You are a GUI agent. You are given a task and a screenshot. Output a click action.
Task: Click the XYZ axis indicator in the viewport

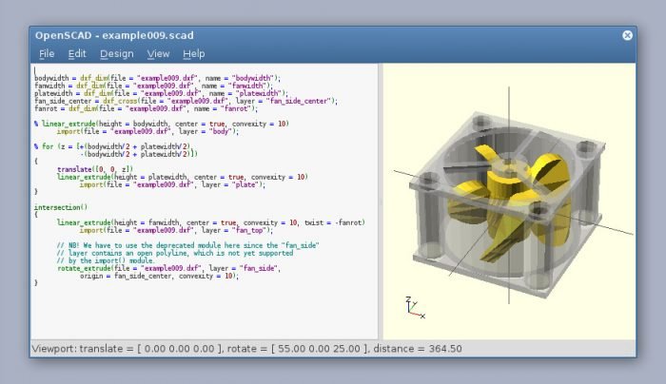(415, 308)
